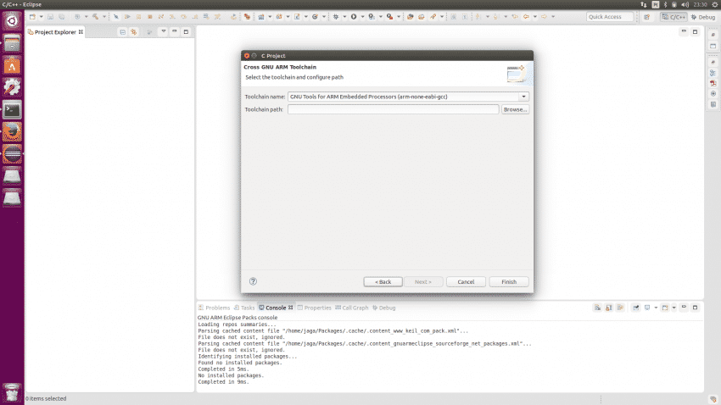This screenshot has height=405, width=721.
Task: Open the Call Graph tab
Action: [352, 308]
